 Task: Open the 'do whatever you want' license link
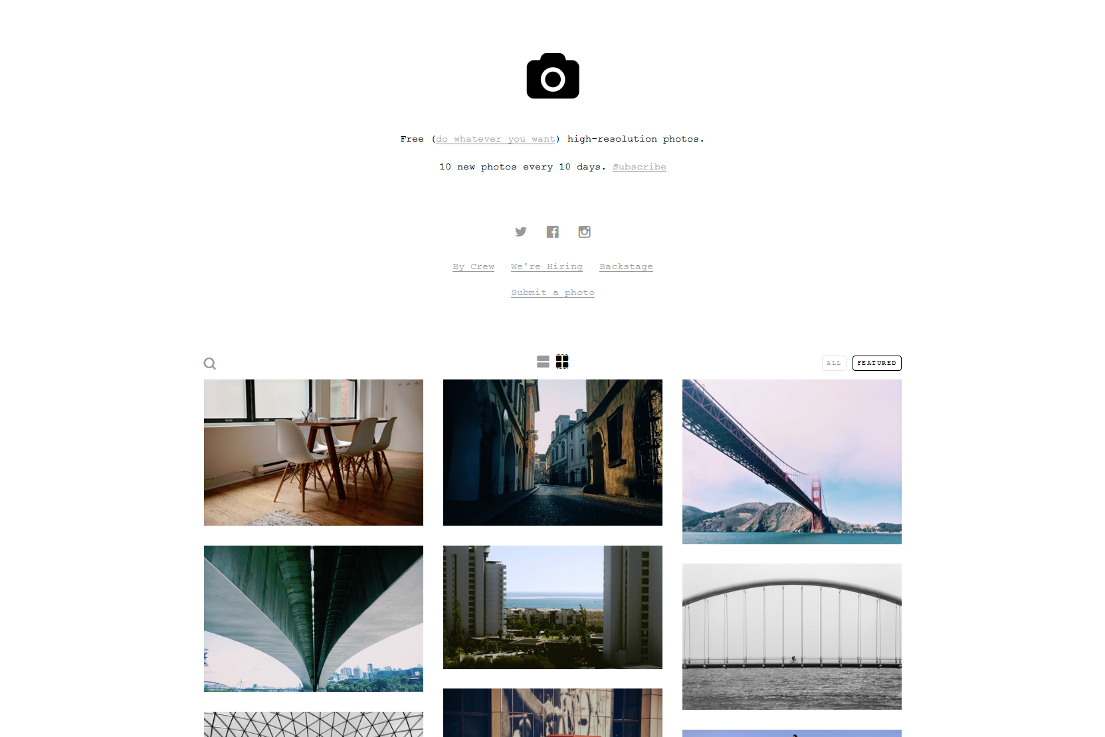point(496,139)
